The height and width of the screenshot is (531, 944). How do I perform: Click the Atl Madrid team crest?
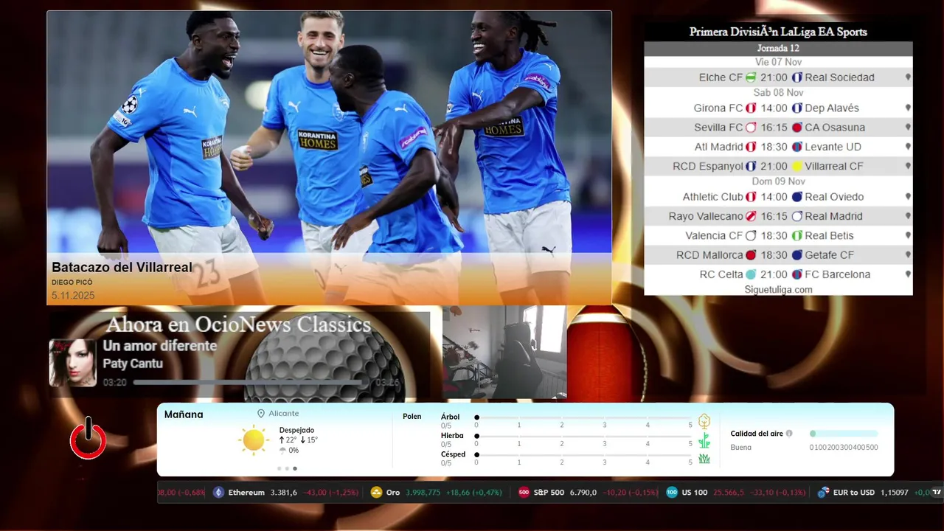[751, 147]
